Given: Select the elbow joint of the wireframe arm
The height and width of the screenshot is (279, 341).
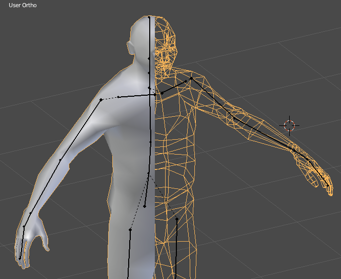Looking at the screenshot, I should pyautogui.click(x=233, y=118).
